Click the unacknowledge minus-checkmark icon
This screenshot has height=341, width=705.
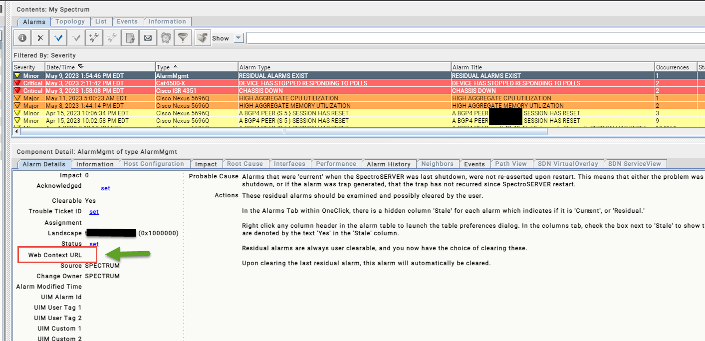[76, 38]
